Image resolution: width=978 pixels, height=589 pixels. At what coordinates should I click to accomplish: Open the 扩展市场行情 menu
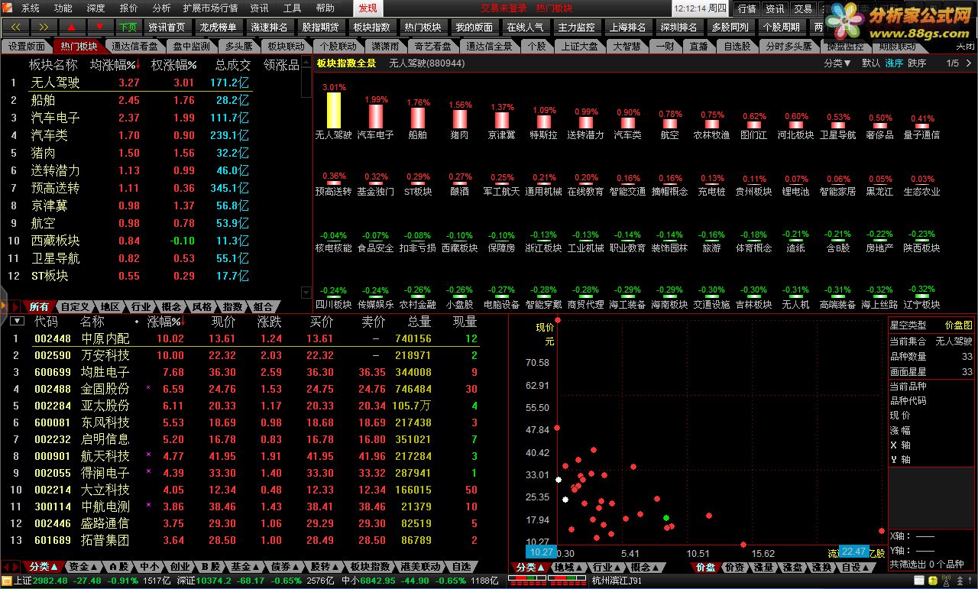tap(211, 8)
